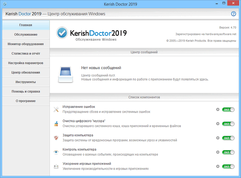The width and height of the screenshot is (241, 178).
Task: Open settings gear for Защита компьютера
Action: pos(217,138)
